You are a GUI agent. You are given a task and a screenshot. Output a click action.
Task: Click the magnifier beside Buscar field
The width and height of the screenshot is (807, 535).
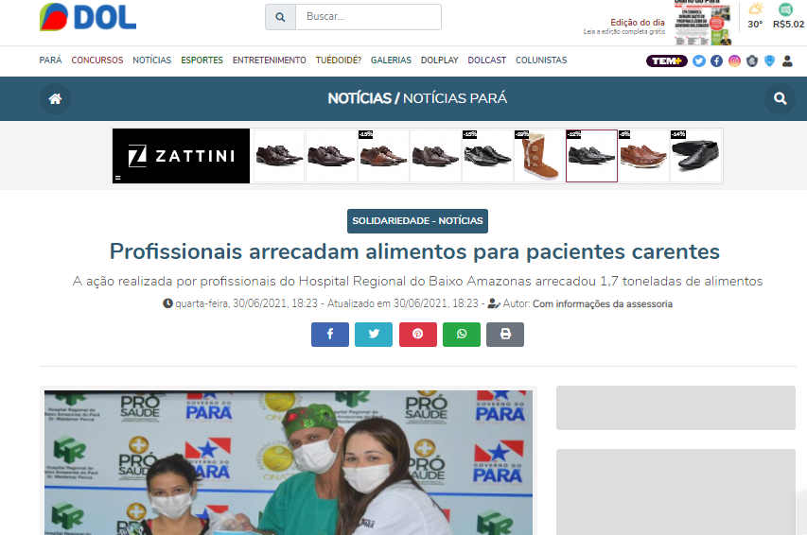(280, 17)
